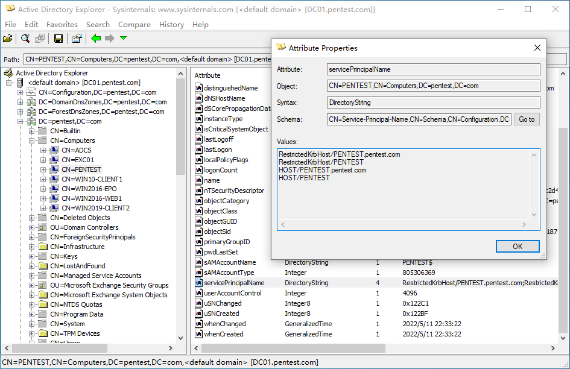The image size is (570, 369).
Task: Click the Attribute column header
Action: [207, 75]
